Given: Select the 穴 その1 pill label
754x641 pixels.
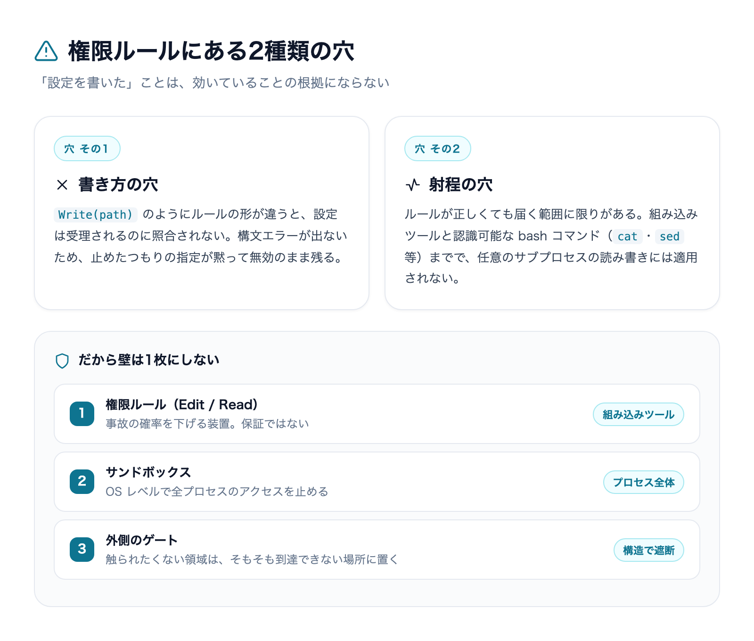Looking at the screenshot, I should pos(87,148).
